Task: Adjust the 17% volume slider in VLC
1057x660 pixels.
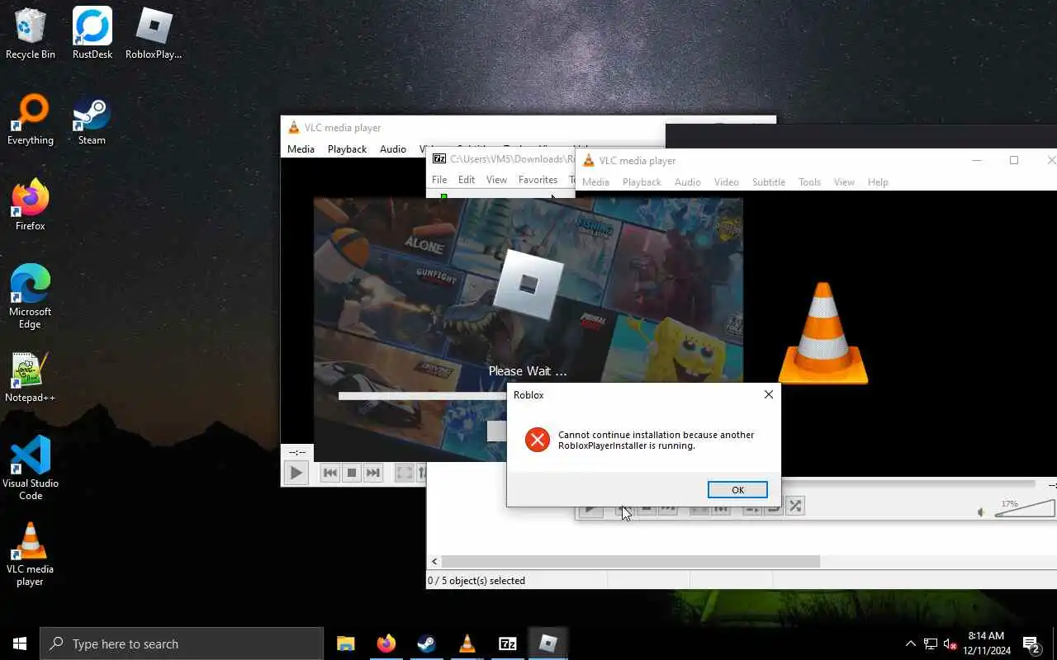Action: [1024, 508]
